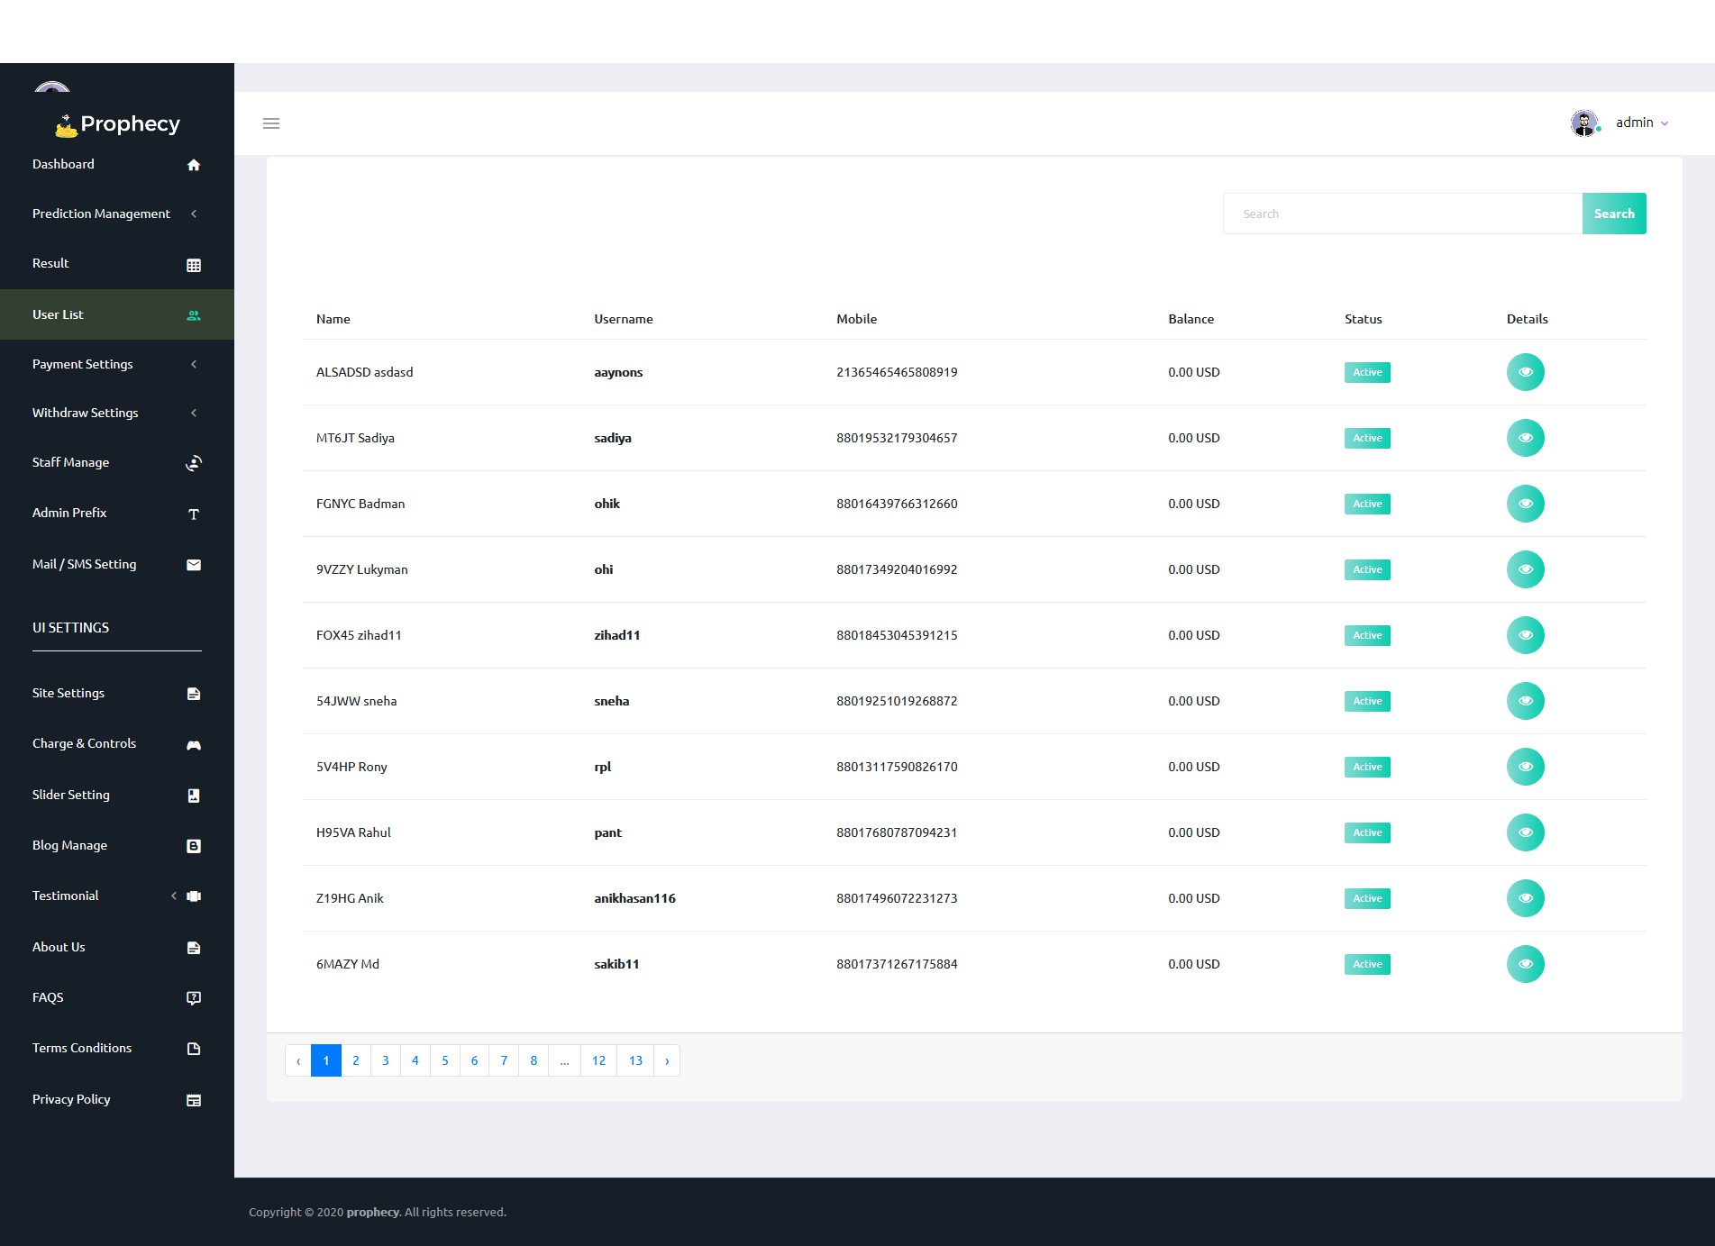Viewport: 1715px width, 1246px height.
Task: Go to page 13
Action: (x=636, y=1060)
